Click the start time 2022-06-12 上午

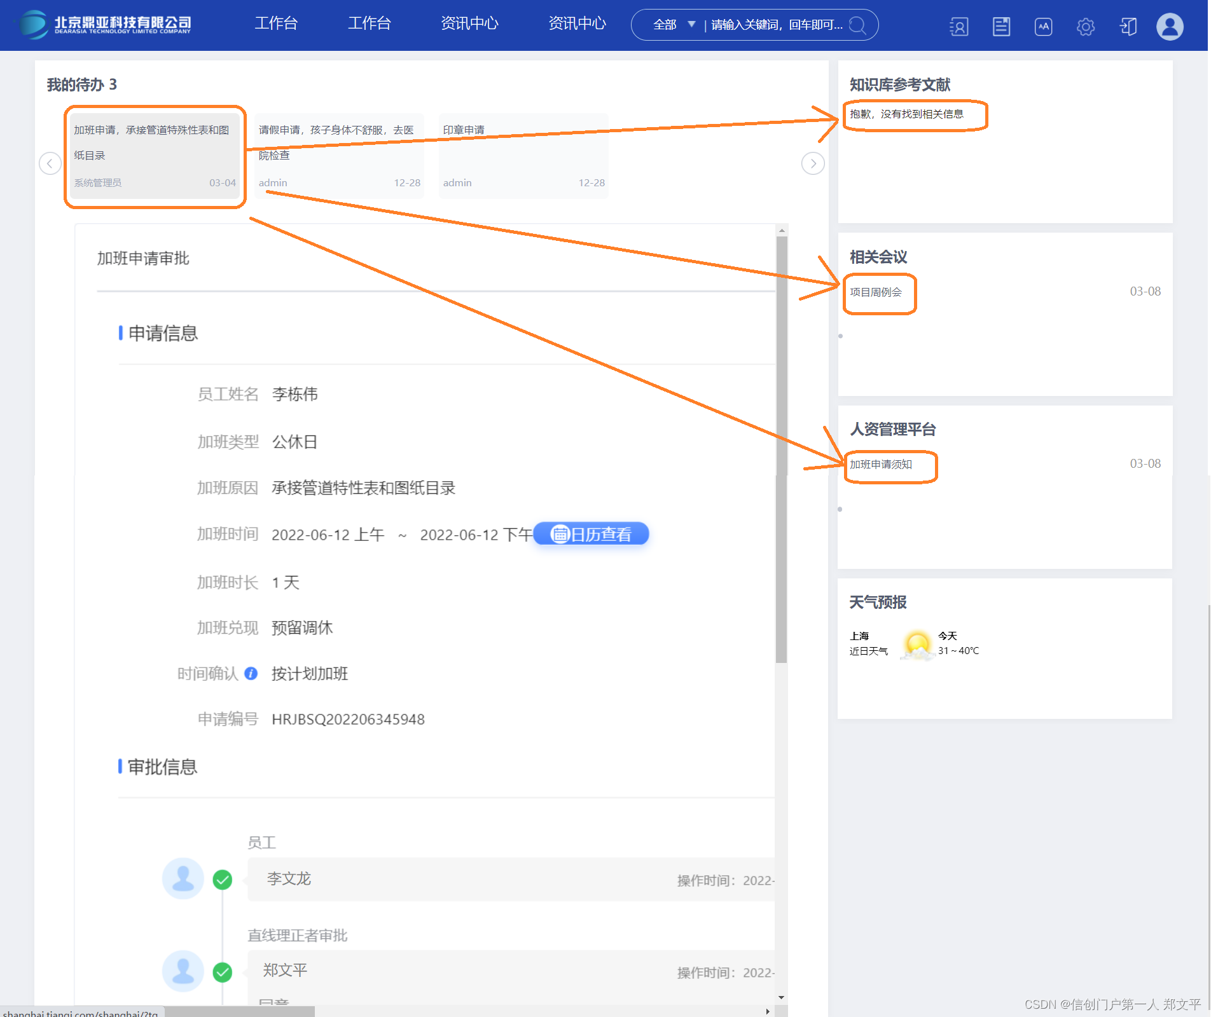click(328, 535)
